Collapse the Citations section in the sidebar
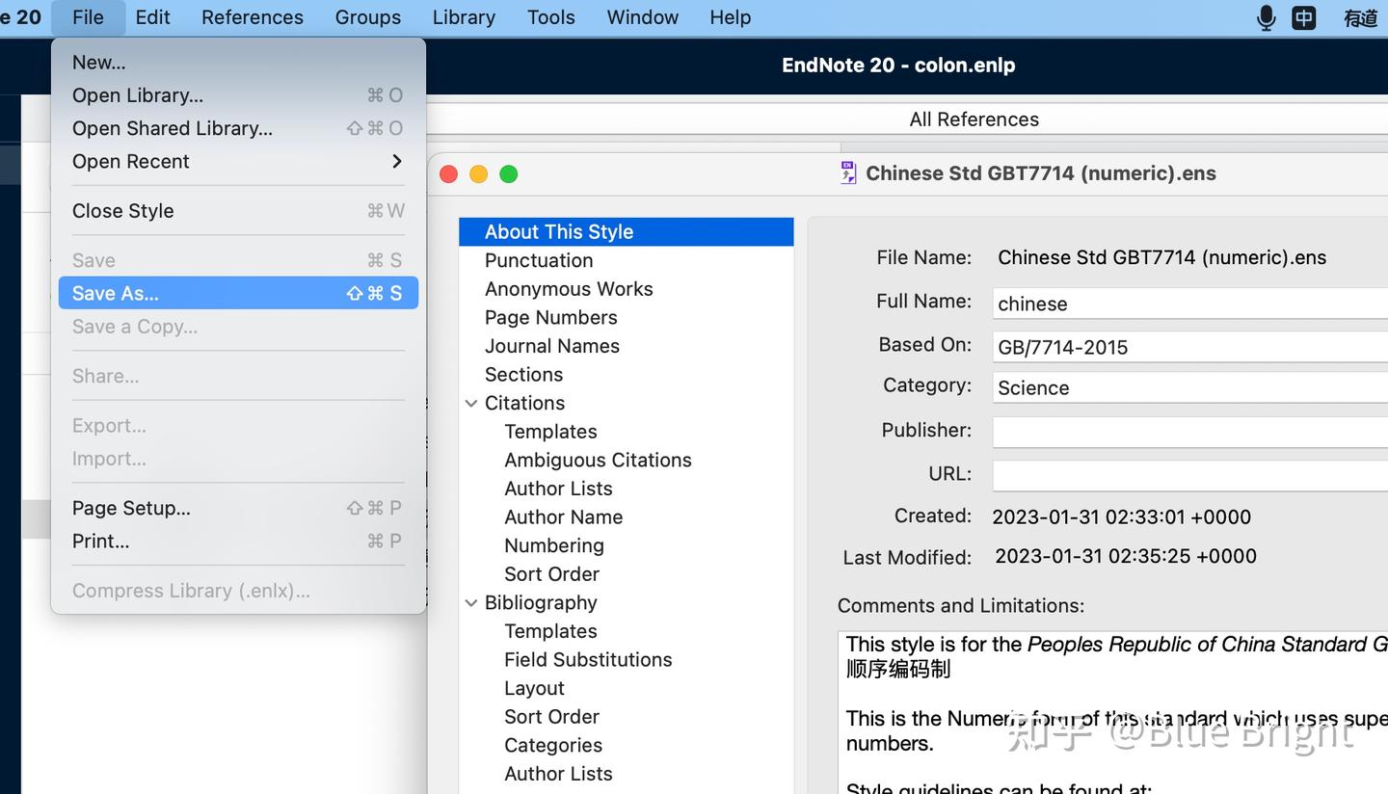This screenshot has height=794, width=1388. pyautogui.click(x=471, y=403)
